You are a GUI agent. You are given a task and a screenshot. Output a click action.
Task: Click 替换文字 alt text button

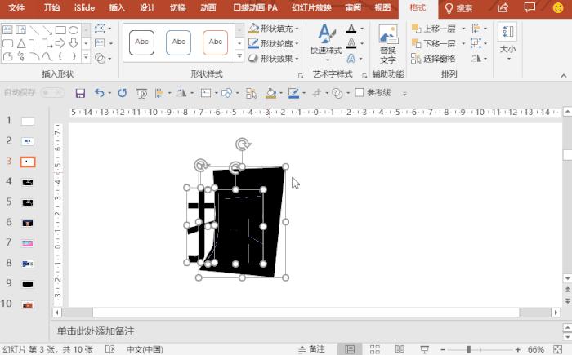tap(388, 44)
